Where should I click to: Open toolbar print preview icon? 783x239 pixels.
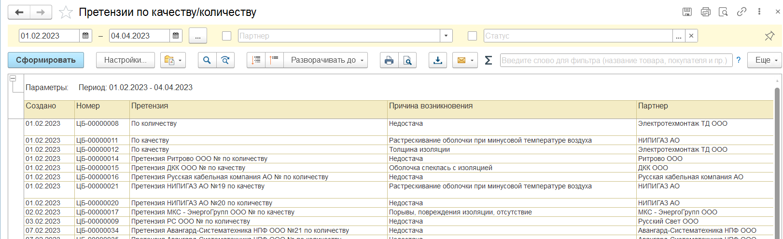(407, 60)
